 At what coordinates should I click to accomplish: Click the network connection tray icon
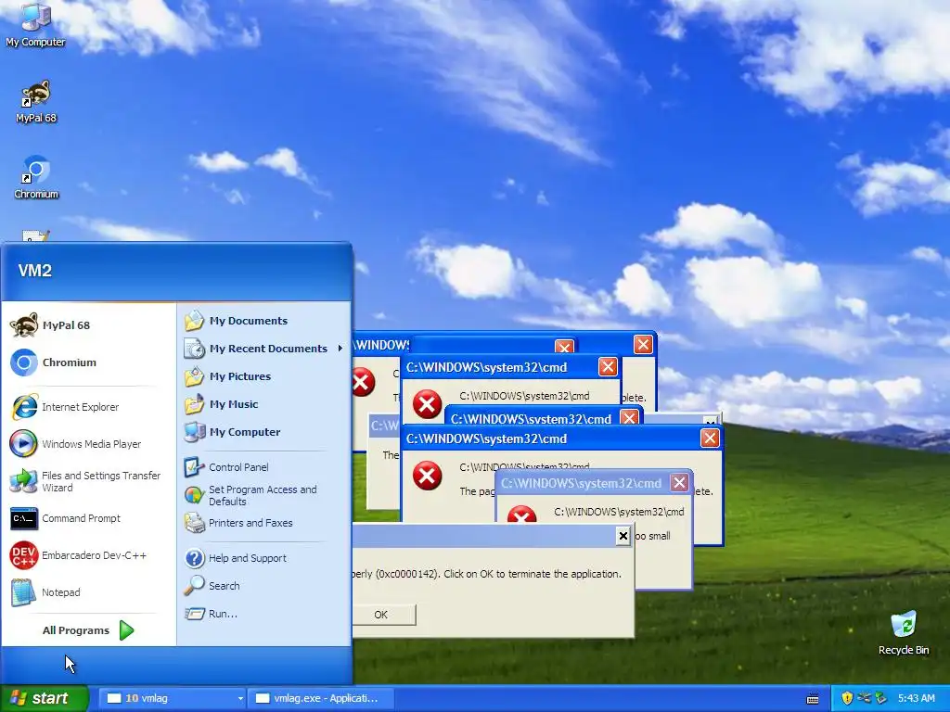(864, 698)
